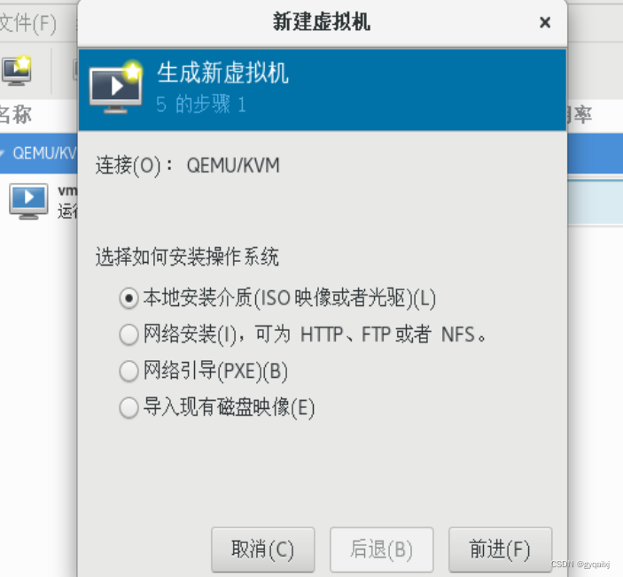The width and height of the screenshot is (623, 577).
Task: Click the wizard monitor icon in blue header
Action: [x=116, y=88]
